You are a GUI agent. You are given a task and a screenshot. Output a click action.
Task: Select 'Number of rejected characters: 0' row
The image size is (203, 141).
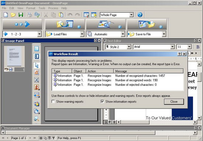point(118,85)
